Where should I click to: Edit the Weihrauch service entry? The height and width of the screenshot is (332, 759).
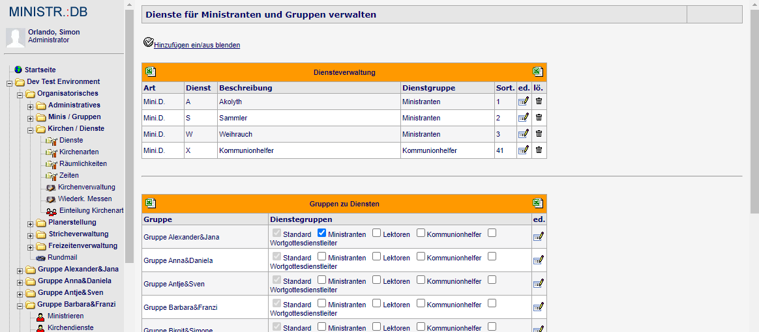[x=523, y=134]
